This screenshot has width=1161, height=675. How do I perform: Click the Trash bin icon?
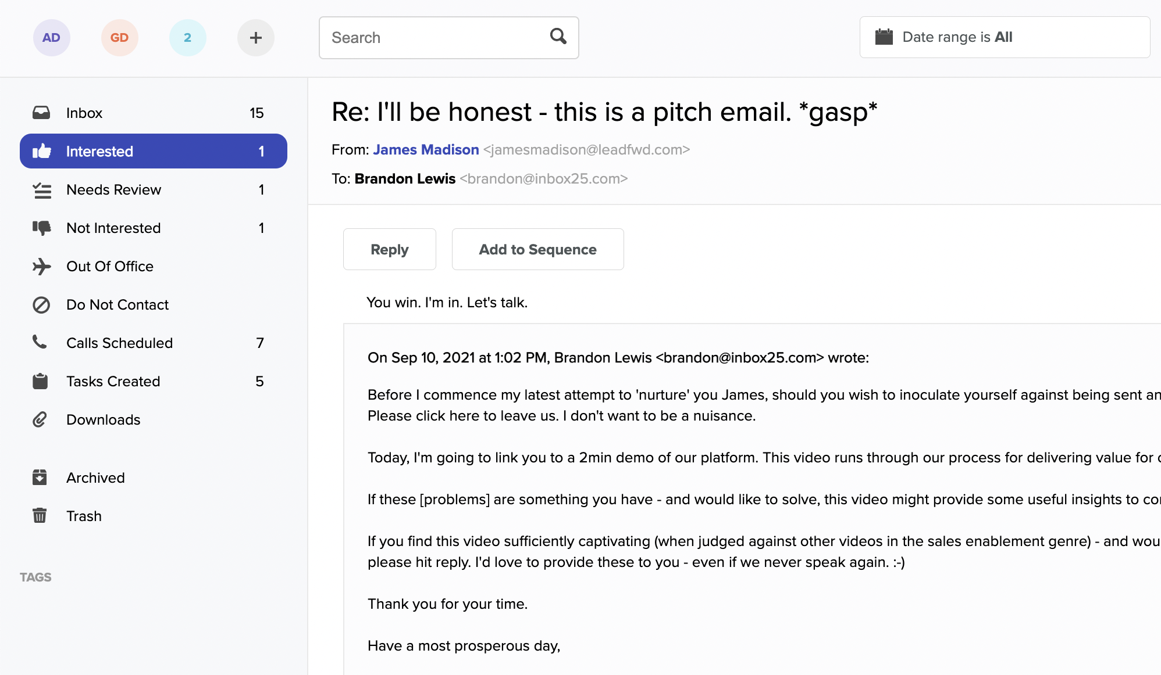pyautogui.click(x=40, y=515)
